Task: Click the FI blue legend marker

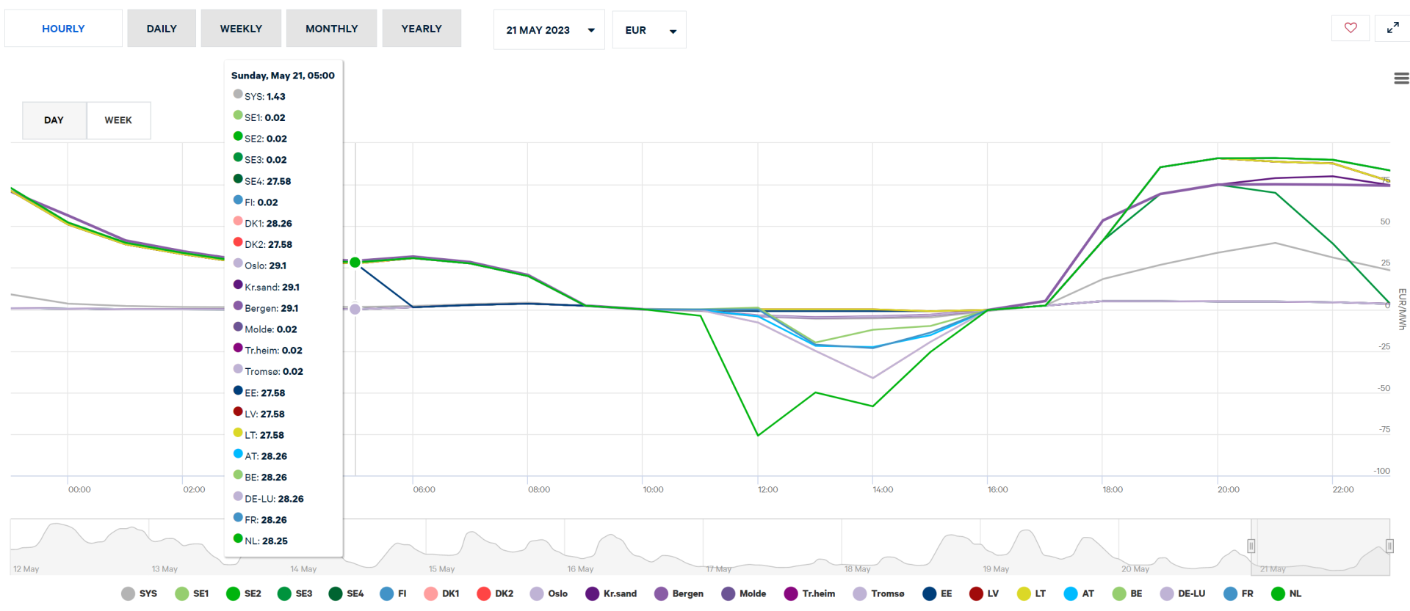Action: click(387, 593)
